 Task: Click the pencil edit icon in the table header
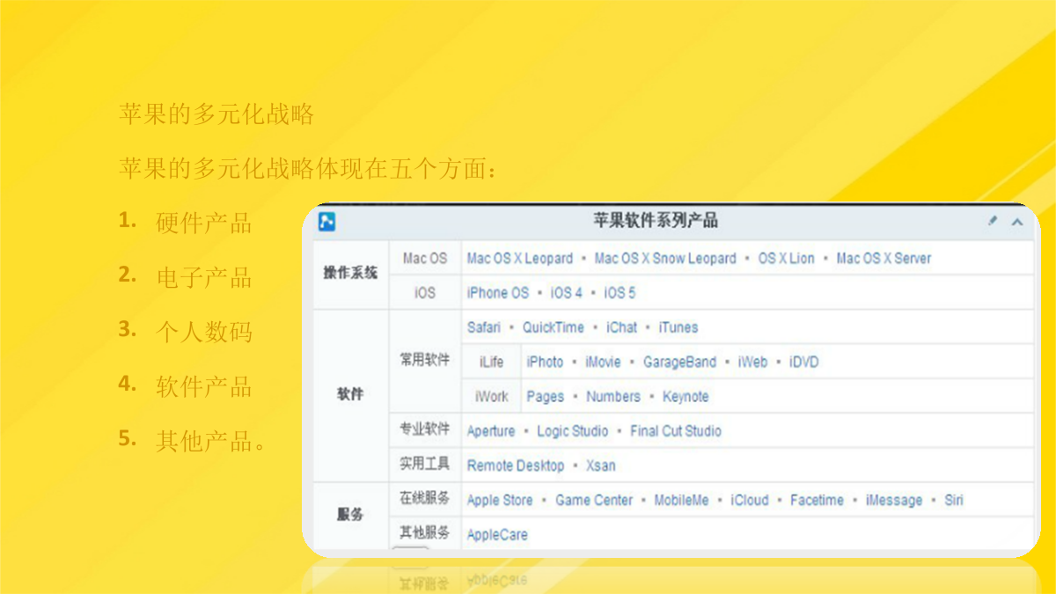coord(993,221)
